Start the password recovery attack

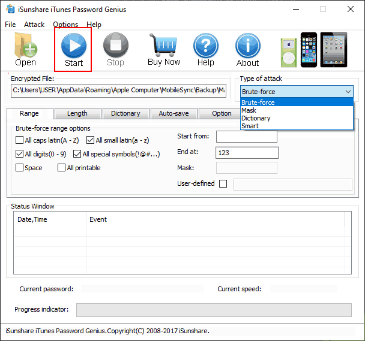(74, 50)
